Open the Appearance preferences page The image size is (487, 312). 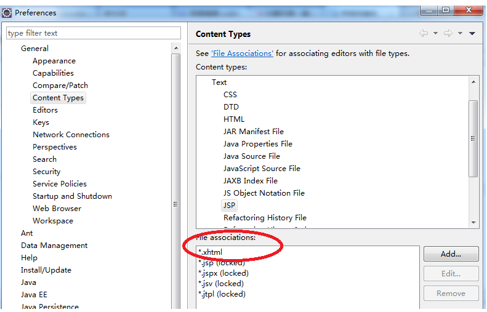(54, 61)
